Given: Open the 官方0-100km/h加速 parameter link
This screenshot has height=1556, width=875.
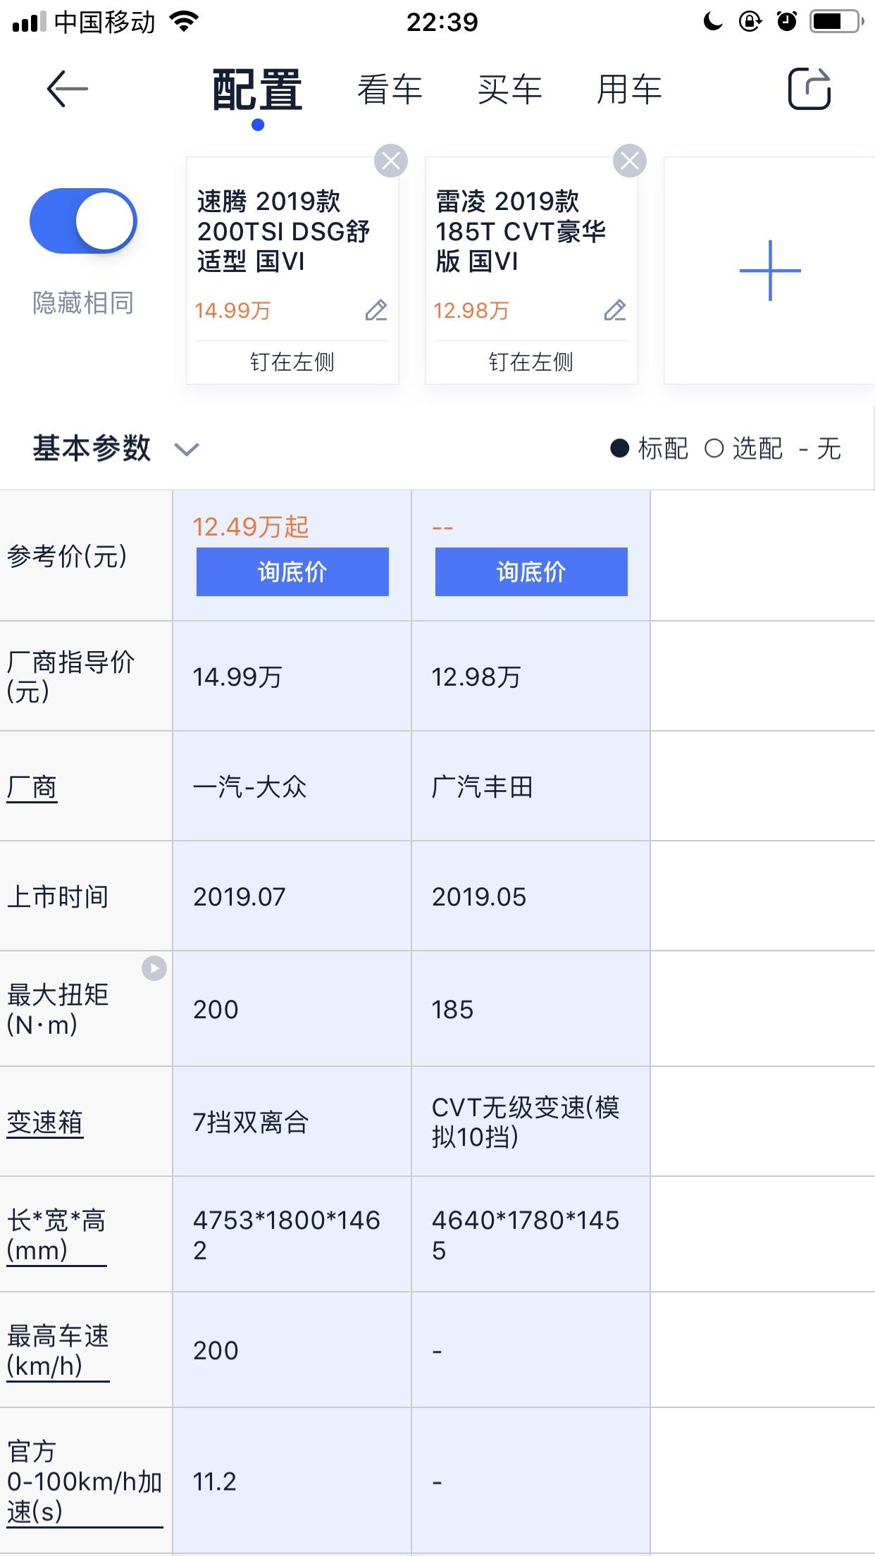Looking at the screenshot, I should [x=85, y=1482].
